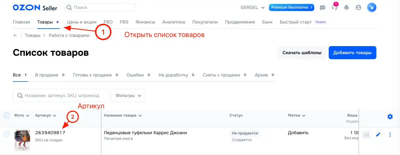This screenshot has height=155, width=400.
Task: Open product Леденцовые туфельки Харрис Джоанн
Action: coord(145,133)
